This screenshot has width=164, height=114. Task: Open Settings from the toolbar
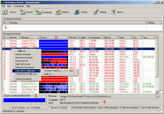click(100, 12)
